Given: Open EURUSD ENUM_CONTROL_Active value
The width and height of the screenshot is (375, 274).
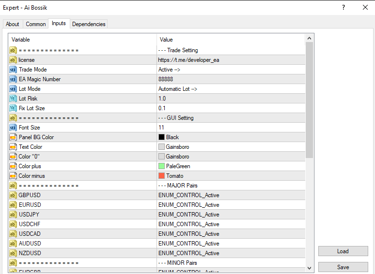Looking at the screenshot, I should [188, 205].
